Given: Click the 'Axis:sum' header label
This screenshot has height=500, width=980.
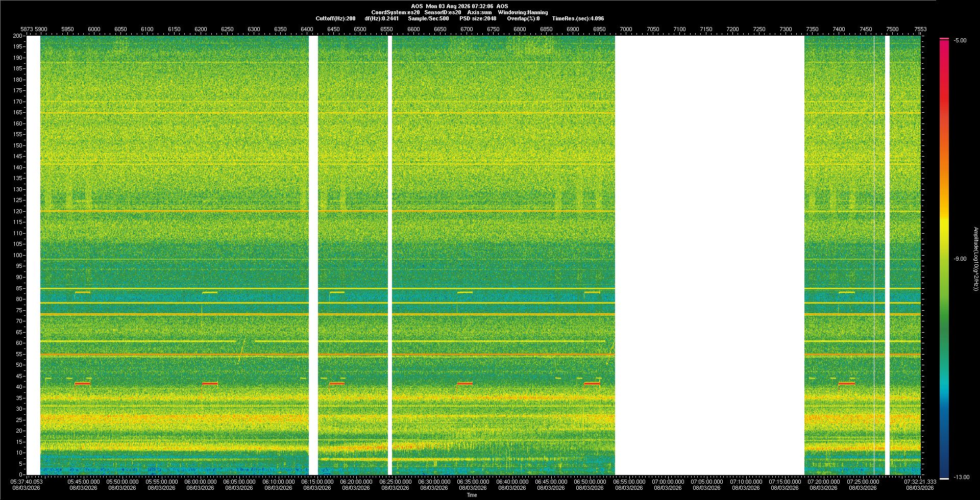Looking at the screenshot, I should pos(479,12).
